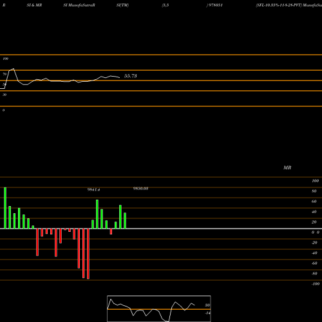
Task: Click the 80 label on the MR axis
Action: coord(314,191)
